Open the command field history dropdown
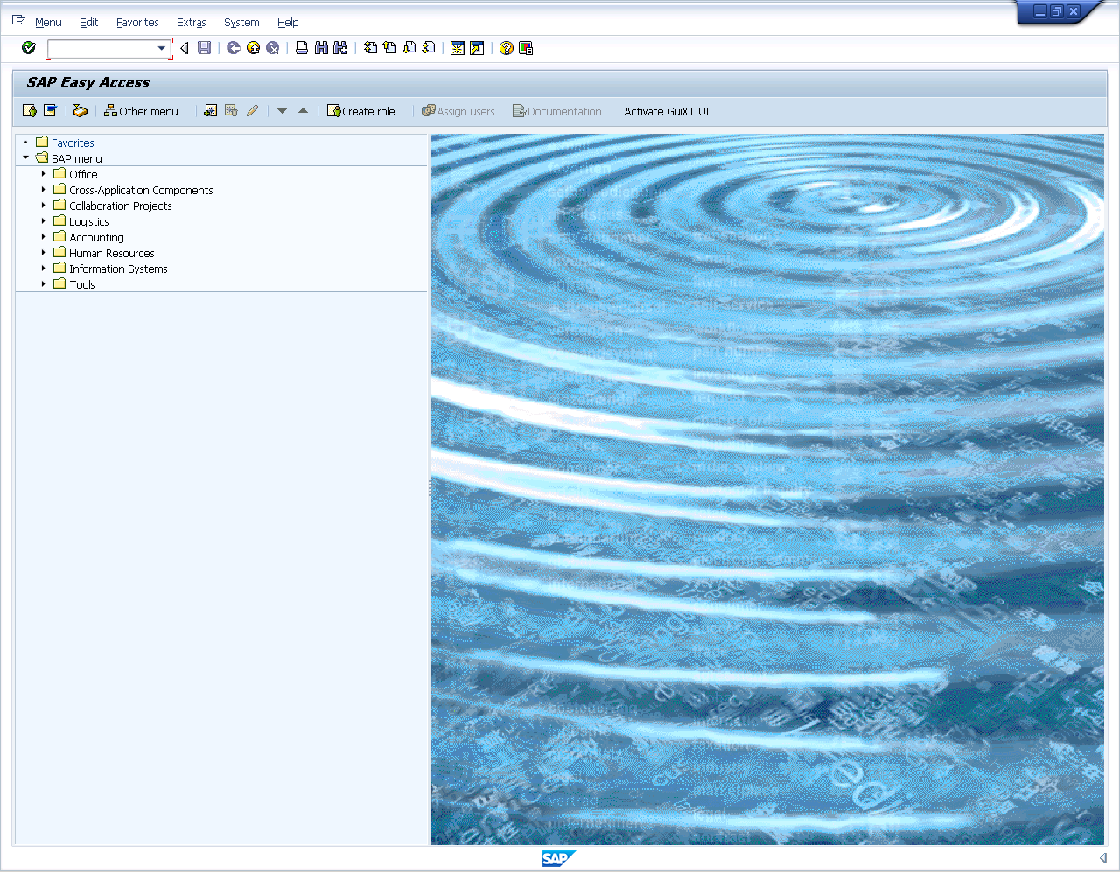This screenshot has width=1120, height=873. point(162,49)
